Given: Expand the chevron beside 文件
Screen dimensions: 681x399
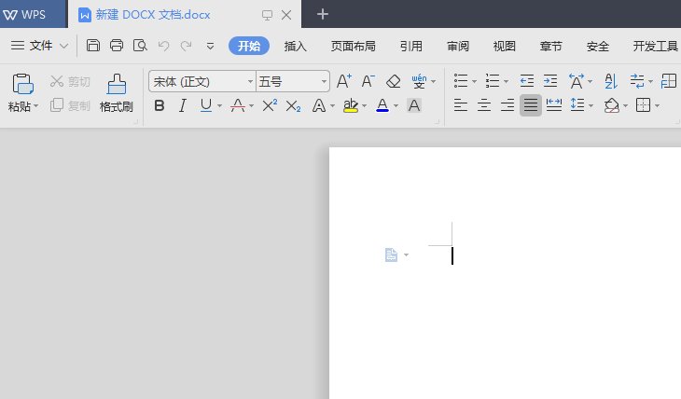Looking at the screenshot, I should point(63,46).
